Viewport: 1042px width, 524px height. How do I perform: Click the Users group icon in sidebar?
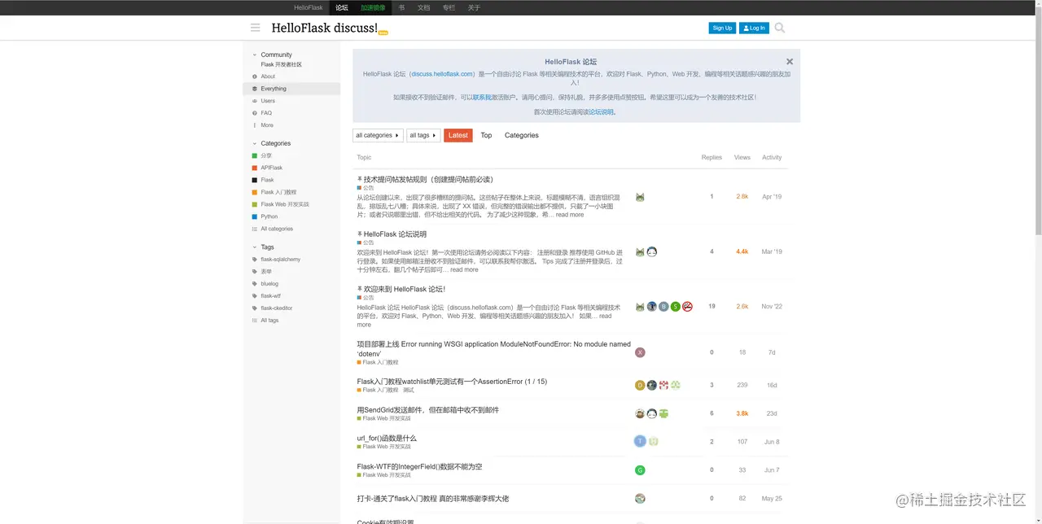point(255,101)
